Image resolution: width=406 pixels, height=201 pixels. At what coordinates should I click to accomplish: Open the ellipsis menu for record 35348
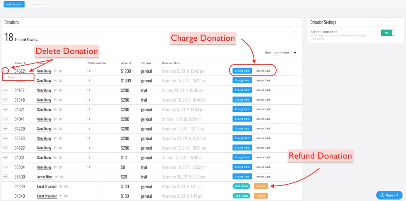coord(5,100)
